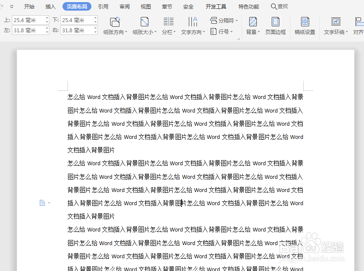
Task: Increase bottom margin with up spinner
Action: point(95,18)
